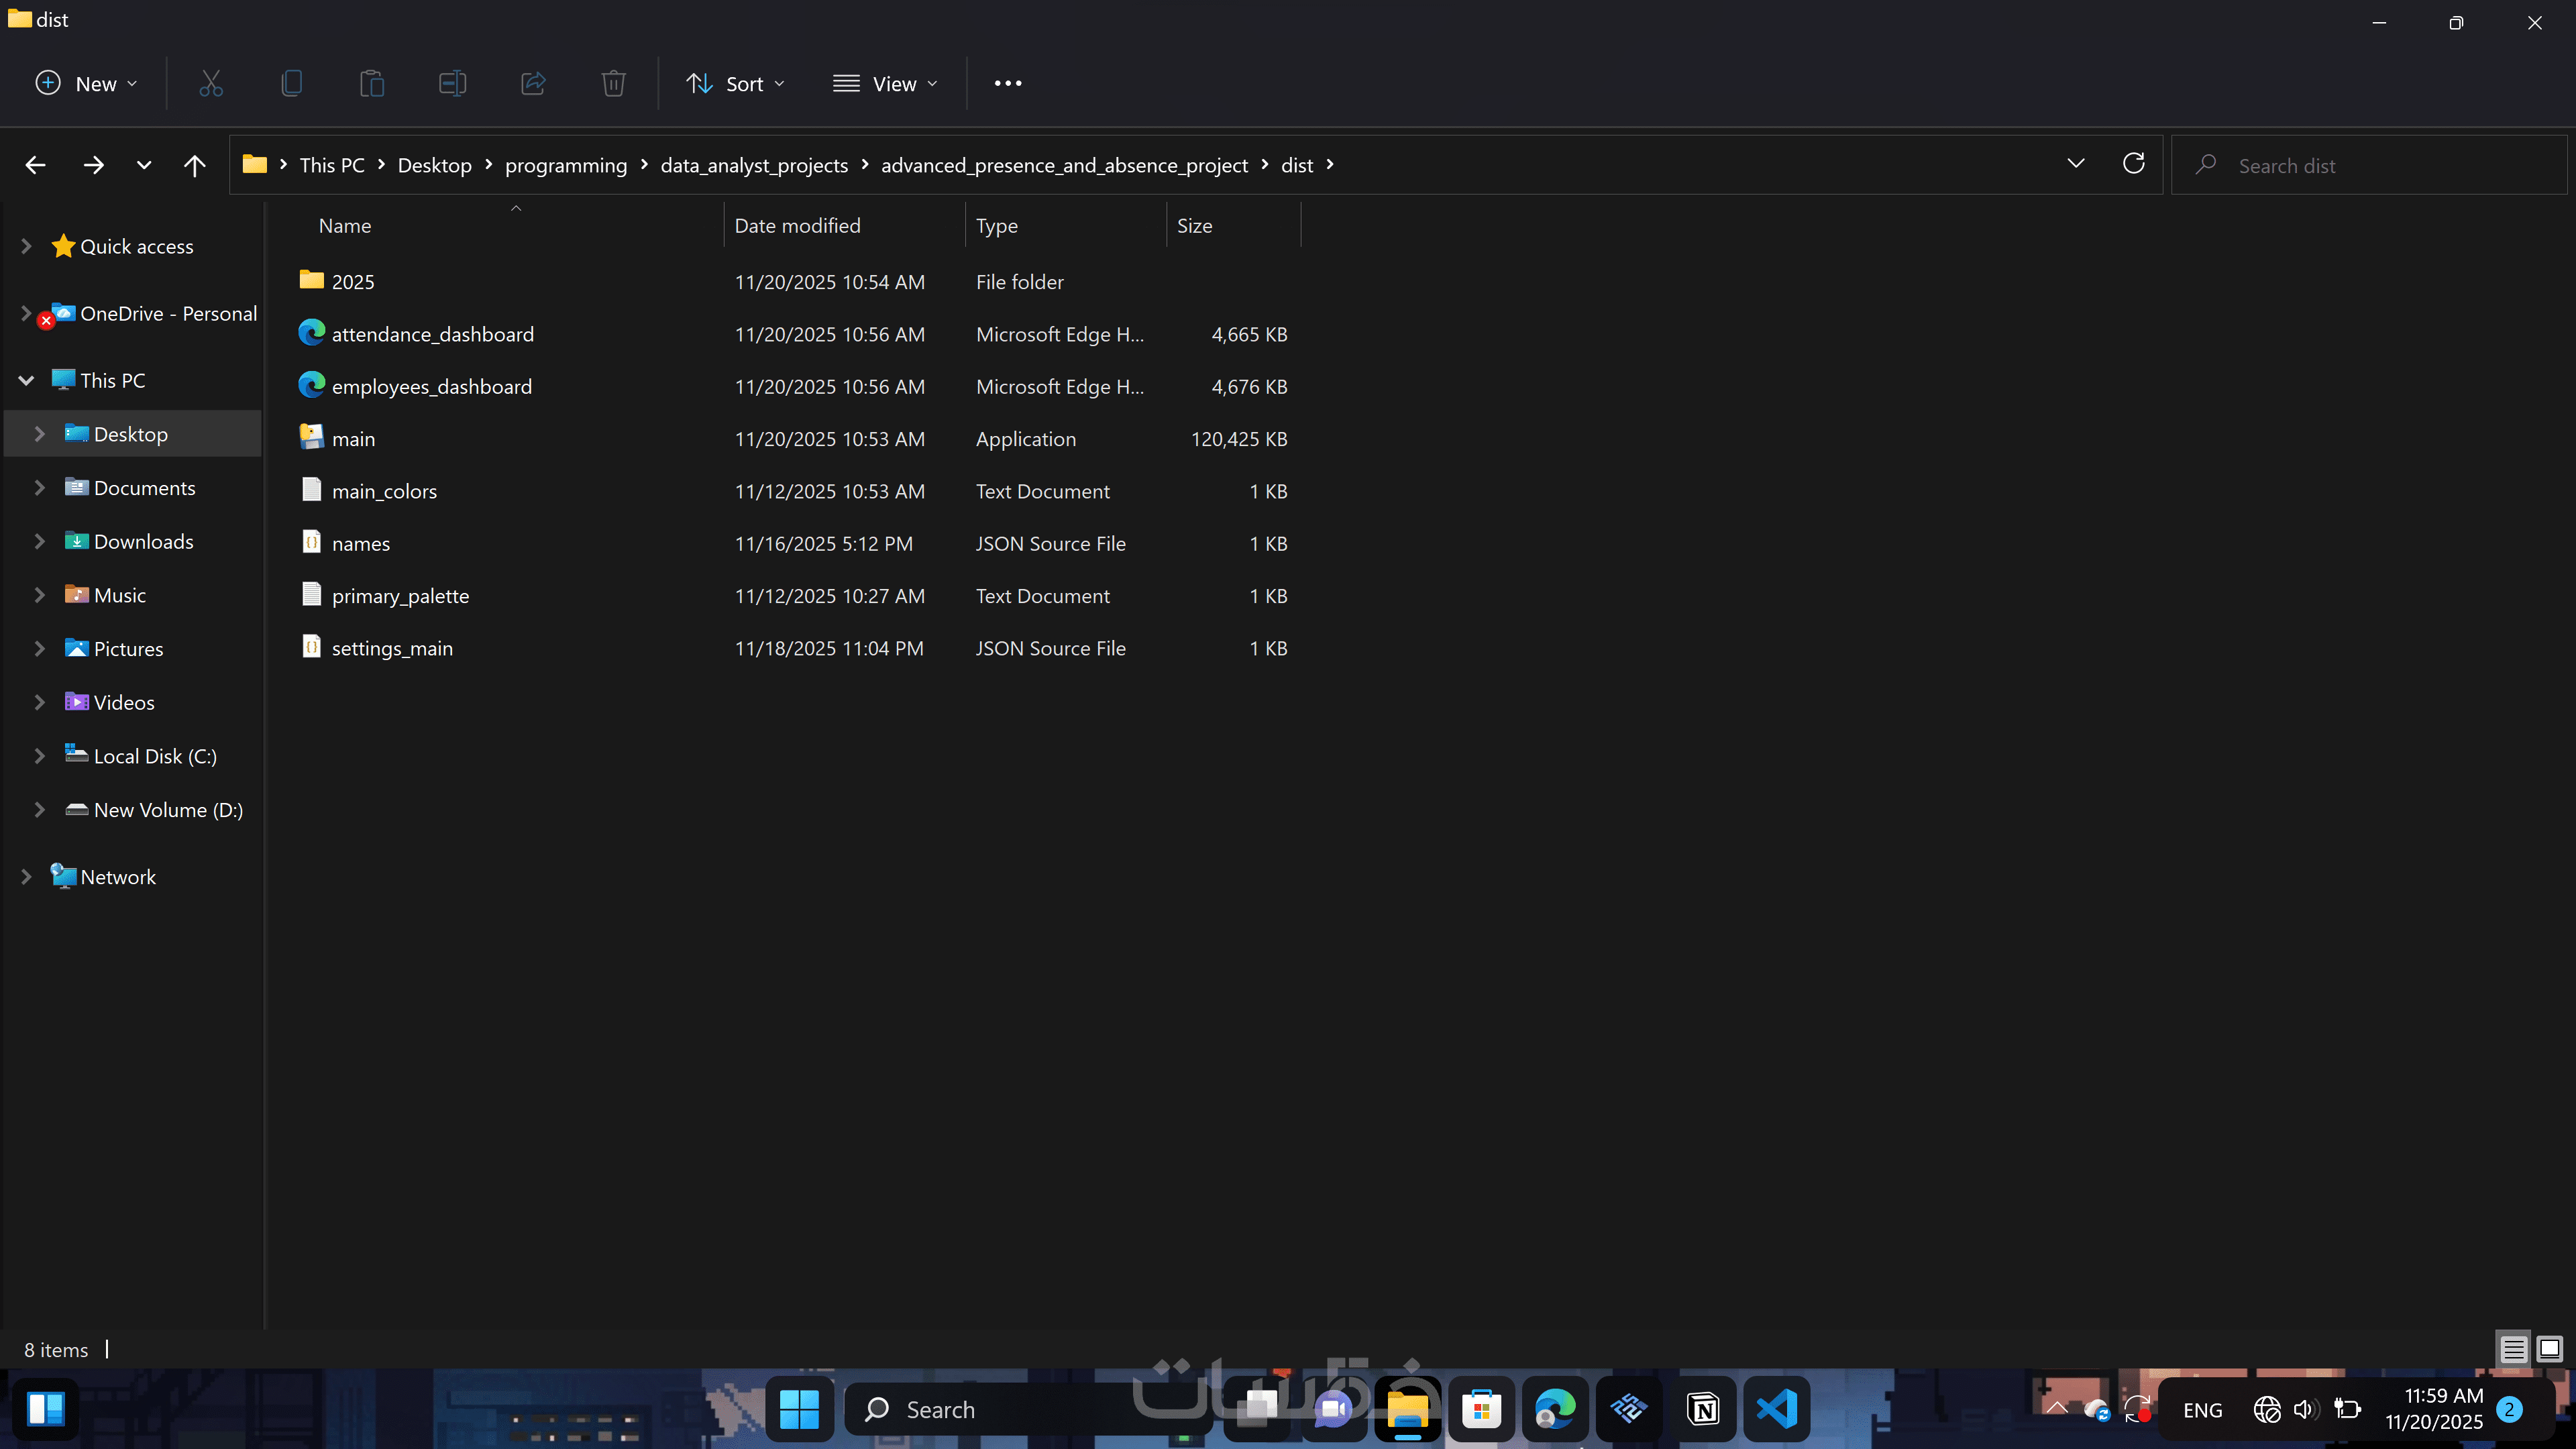Go up one folder level
The height and width of the screenshot is (1449, 2576).
click(194, 165)
